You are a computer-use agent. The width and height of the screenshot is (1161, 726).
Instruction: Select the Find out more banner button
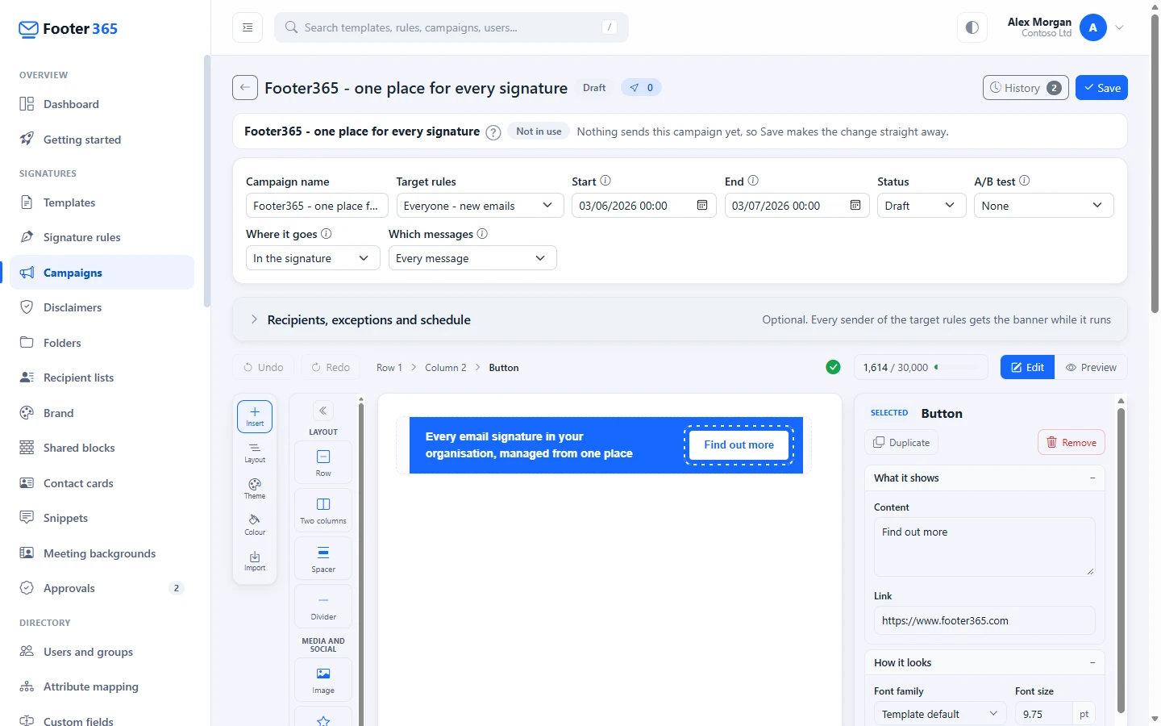coord(739,444)
